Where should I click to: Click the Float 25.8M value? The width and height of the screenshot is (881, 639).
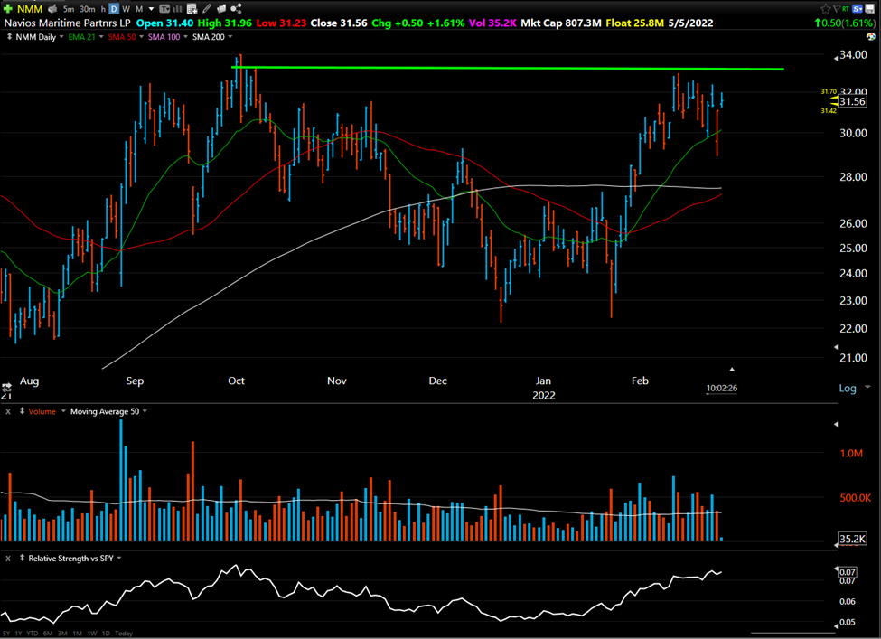point(635,23)
